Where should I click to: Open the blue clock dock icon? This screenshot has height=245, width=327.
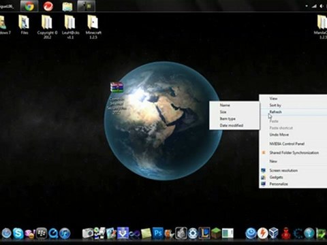click(251, 233)
